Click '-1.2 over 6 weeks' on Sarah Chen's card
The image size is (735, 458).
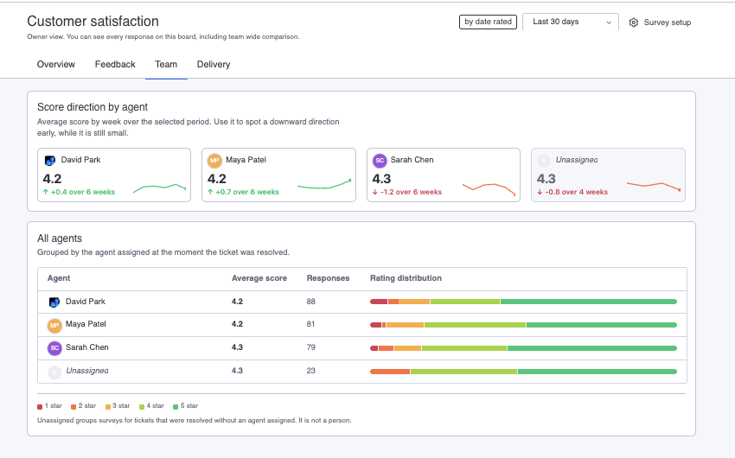[411, 192]
